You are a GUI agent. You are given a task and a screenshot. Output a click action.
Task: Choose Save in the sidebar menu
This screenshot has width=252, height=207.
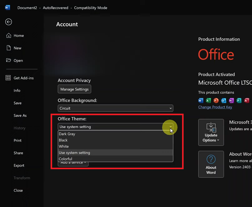pyautogui.click(x=17, y=103)
